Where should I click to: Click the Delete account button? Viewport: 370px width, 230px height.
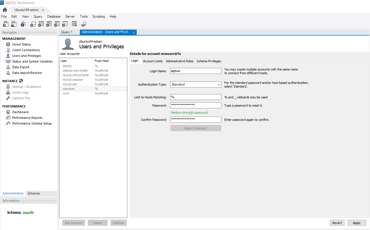point(97,223)
